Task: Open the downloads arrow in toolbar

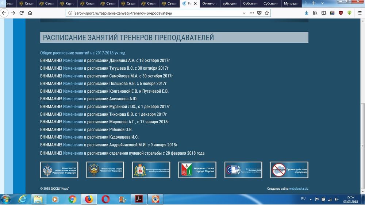Action: [306, 13]
